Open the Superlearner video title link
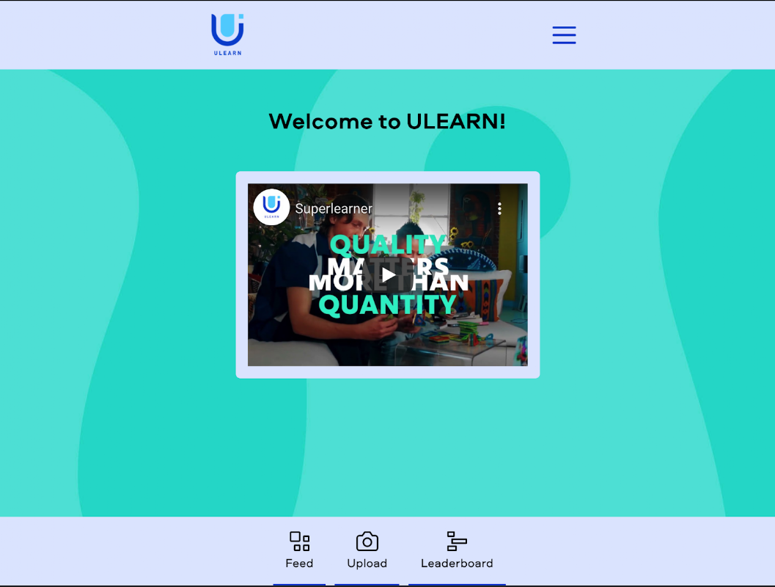 point(334,208)
